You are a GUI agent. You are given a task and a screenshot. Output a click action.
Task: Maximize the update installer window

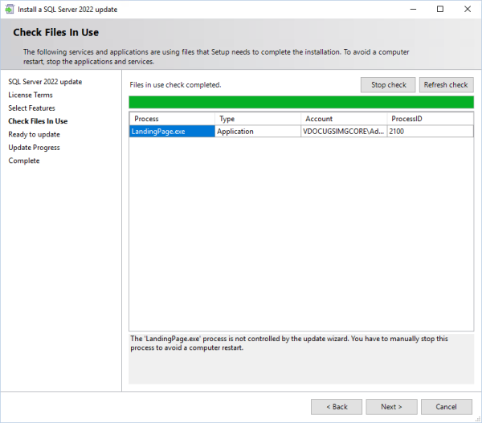440,9
